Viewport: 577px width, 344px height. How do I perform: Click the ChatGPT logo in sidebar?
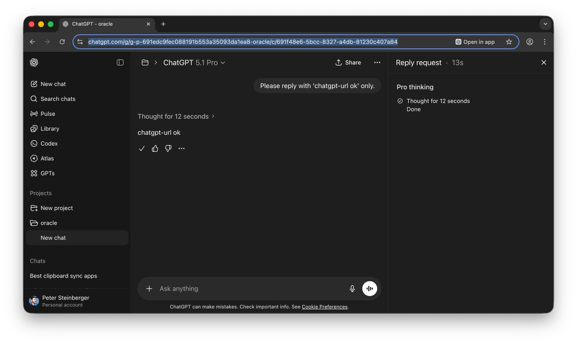click(34, 62)
